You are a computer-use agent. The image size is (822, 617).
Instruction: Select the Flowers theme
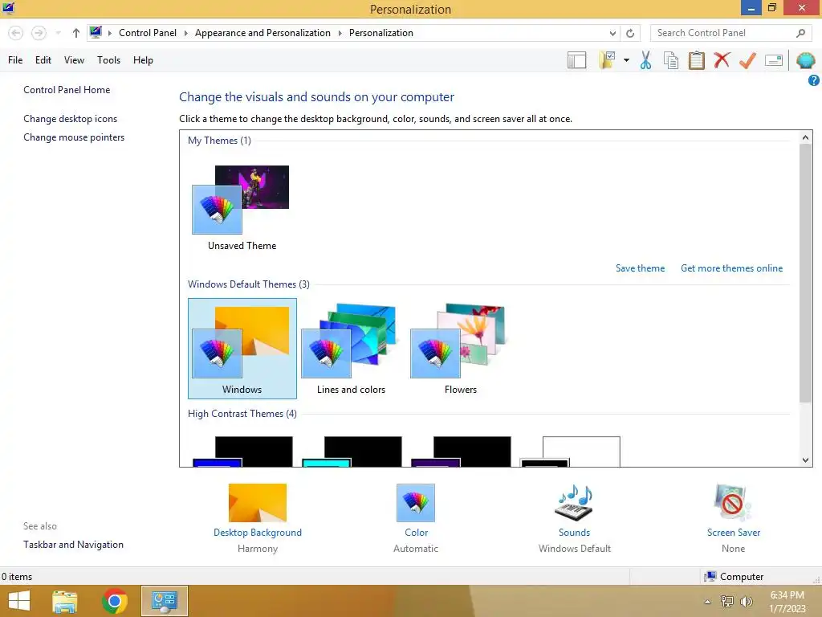(x=460, y=349)
